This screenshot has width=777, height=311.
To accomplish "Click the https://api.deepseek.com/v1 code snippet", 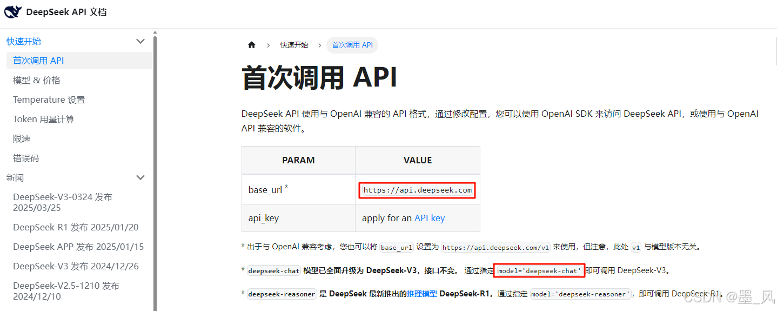I will point(496,247).
